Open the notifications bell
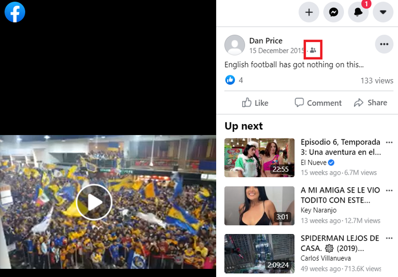 [358, 12]
